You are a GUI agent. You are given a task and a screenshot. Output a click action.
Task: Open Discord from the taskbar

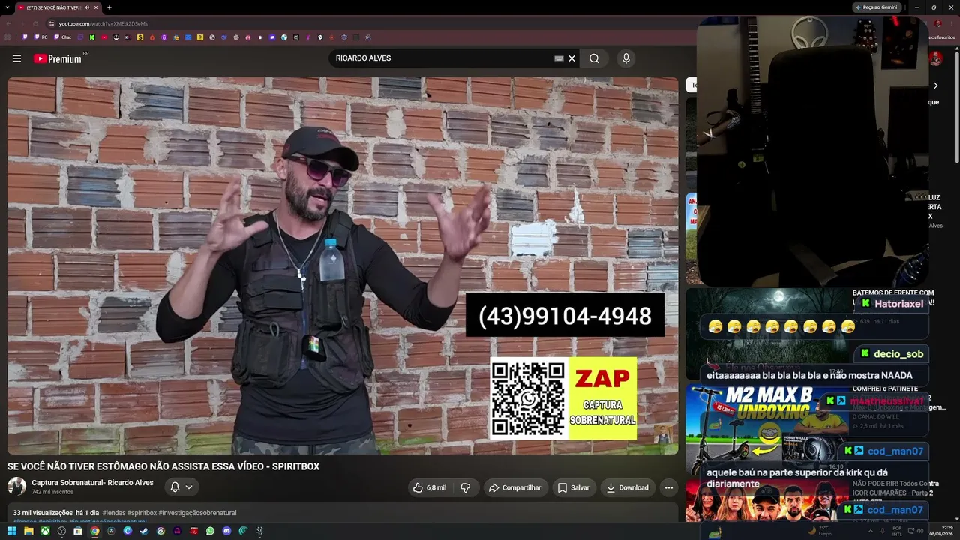click(226, 531)
